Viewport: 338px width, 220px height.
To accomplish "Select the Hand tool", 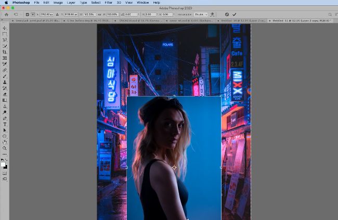I will (5, 142).
